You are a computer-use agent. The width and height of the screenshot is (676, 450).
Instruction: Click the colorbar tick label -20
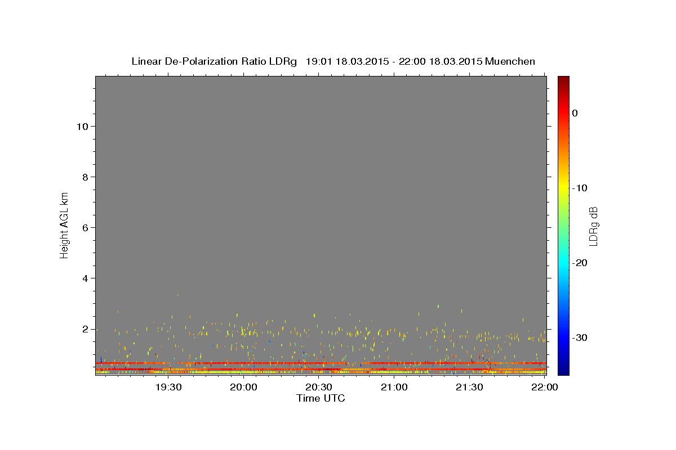pos(580,263)
